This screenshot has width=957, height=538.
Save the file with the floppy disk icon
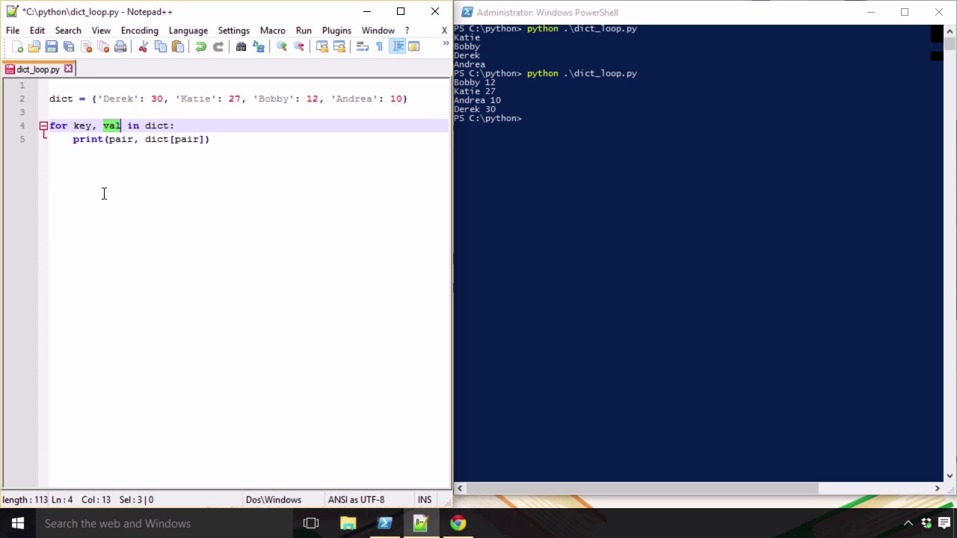(52, 46)
